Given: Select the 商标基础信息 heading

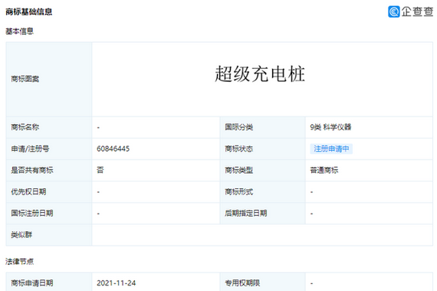Looking at the screenshot, I should (29, 11).
